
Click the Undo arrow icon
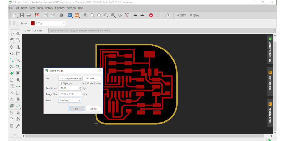pos(136,15)
